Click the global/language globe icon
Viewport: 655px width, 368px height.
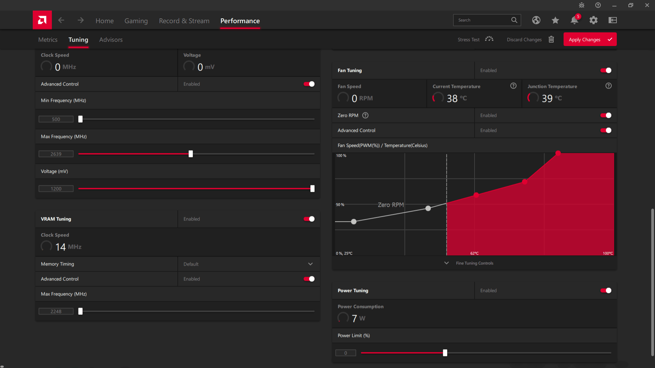pos(536,20)
